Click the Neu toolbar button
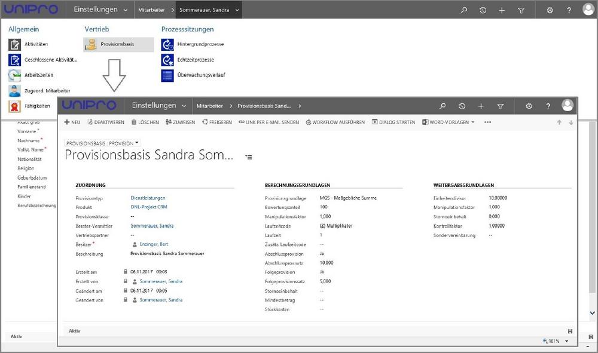Image resolution: width=598 pixels, height=353 pixels. [x=72, y=122]
